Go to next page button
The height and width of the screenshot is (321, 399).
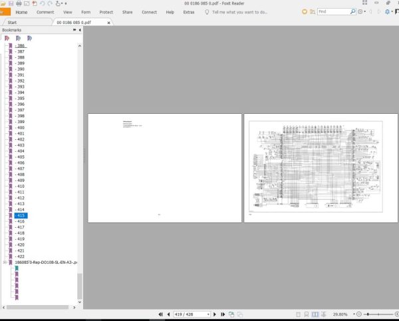click(x=215, y=314)
